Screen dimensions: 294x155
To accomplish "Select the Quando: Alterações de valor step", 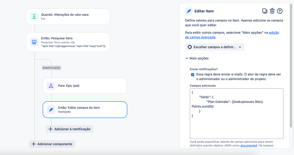I will pyautogui.click(x=68, y=17).
